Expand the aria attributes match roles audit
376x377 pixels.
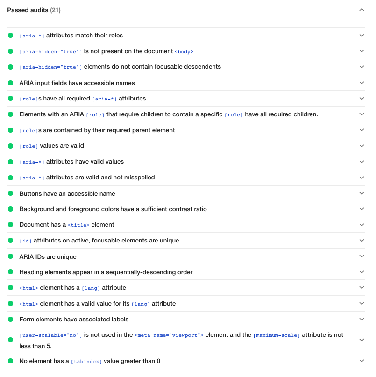click(362, 35)
